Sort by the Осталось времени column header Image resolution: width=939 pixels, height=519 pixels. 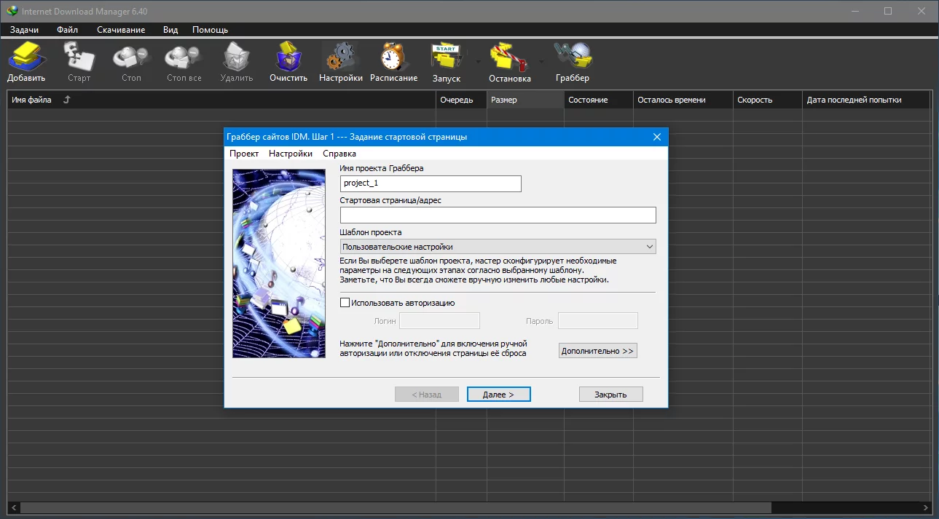[683, 100]
